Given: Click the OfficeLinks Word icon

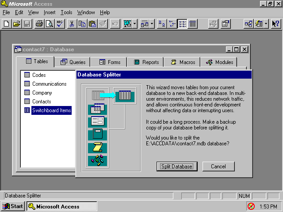Looking at the screenshot, I should 127,24.
